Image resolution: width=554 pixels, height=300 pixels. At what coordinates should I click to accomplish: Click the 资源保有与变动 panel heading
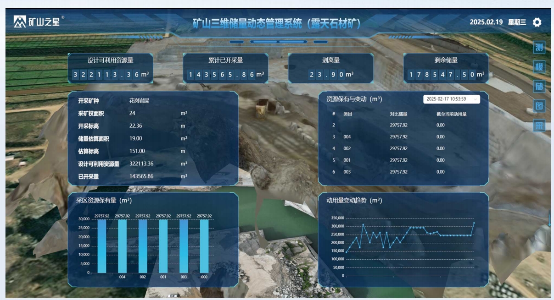coord(354,99)
